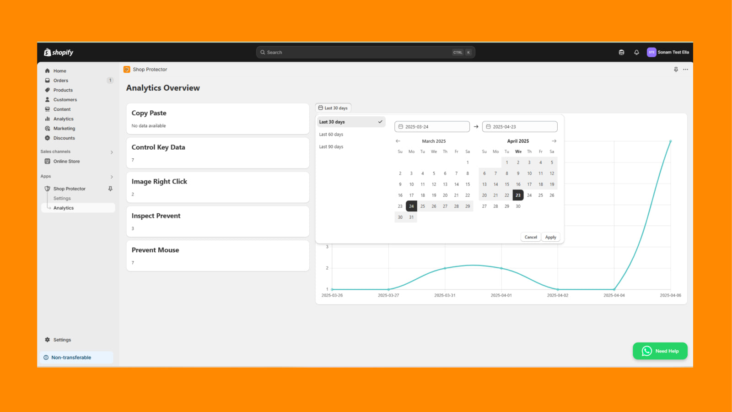Toggle the pin next to Shop Protector

point(110,188)
